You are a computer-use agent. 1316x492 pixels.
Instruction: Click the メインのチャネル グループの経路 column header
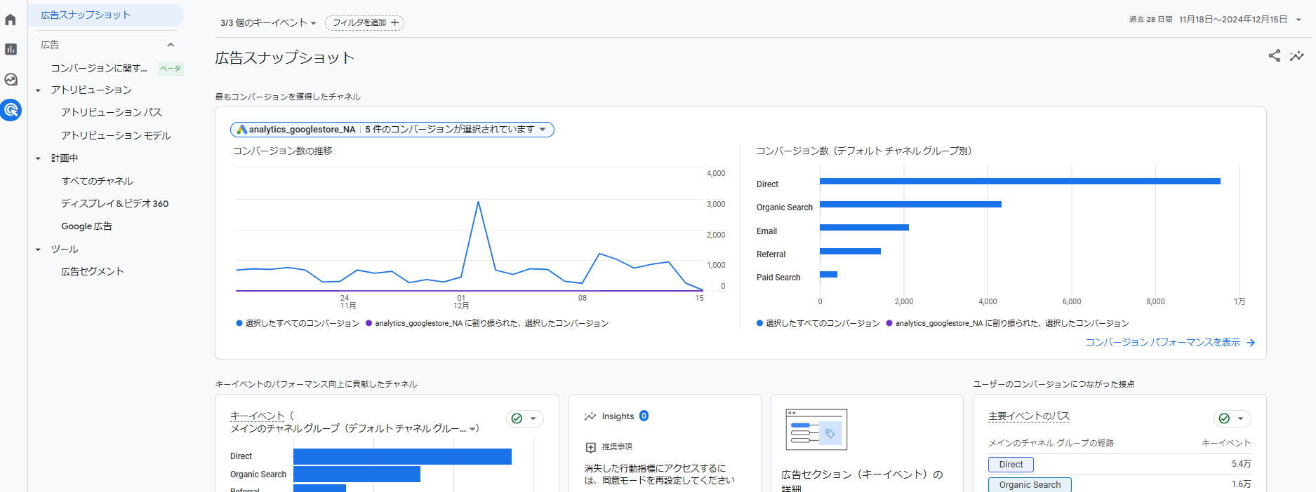[1051, 443]
